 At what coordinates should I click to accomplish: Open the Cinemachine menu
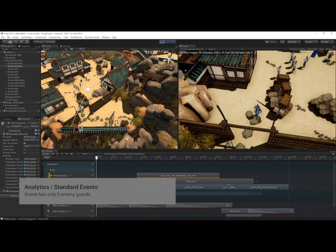click(55, 37)
